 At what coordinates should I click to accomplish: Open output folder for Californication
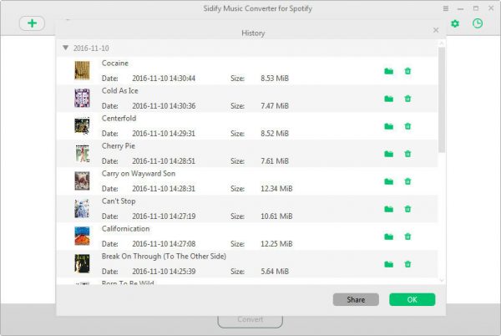click(388, 237)
